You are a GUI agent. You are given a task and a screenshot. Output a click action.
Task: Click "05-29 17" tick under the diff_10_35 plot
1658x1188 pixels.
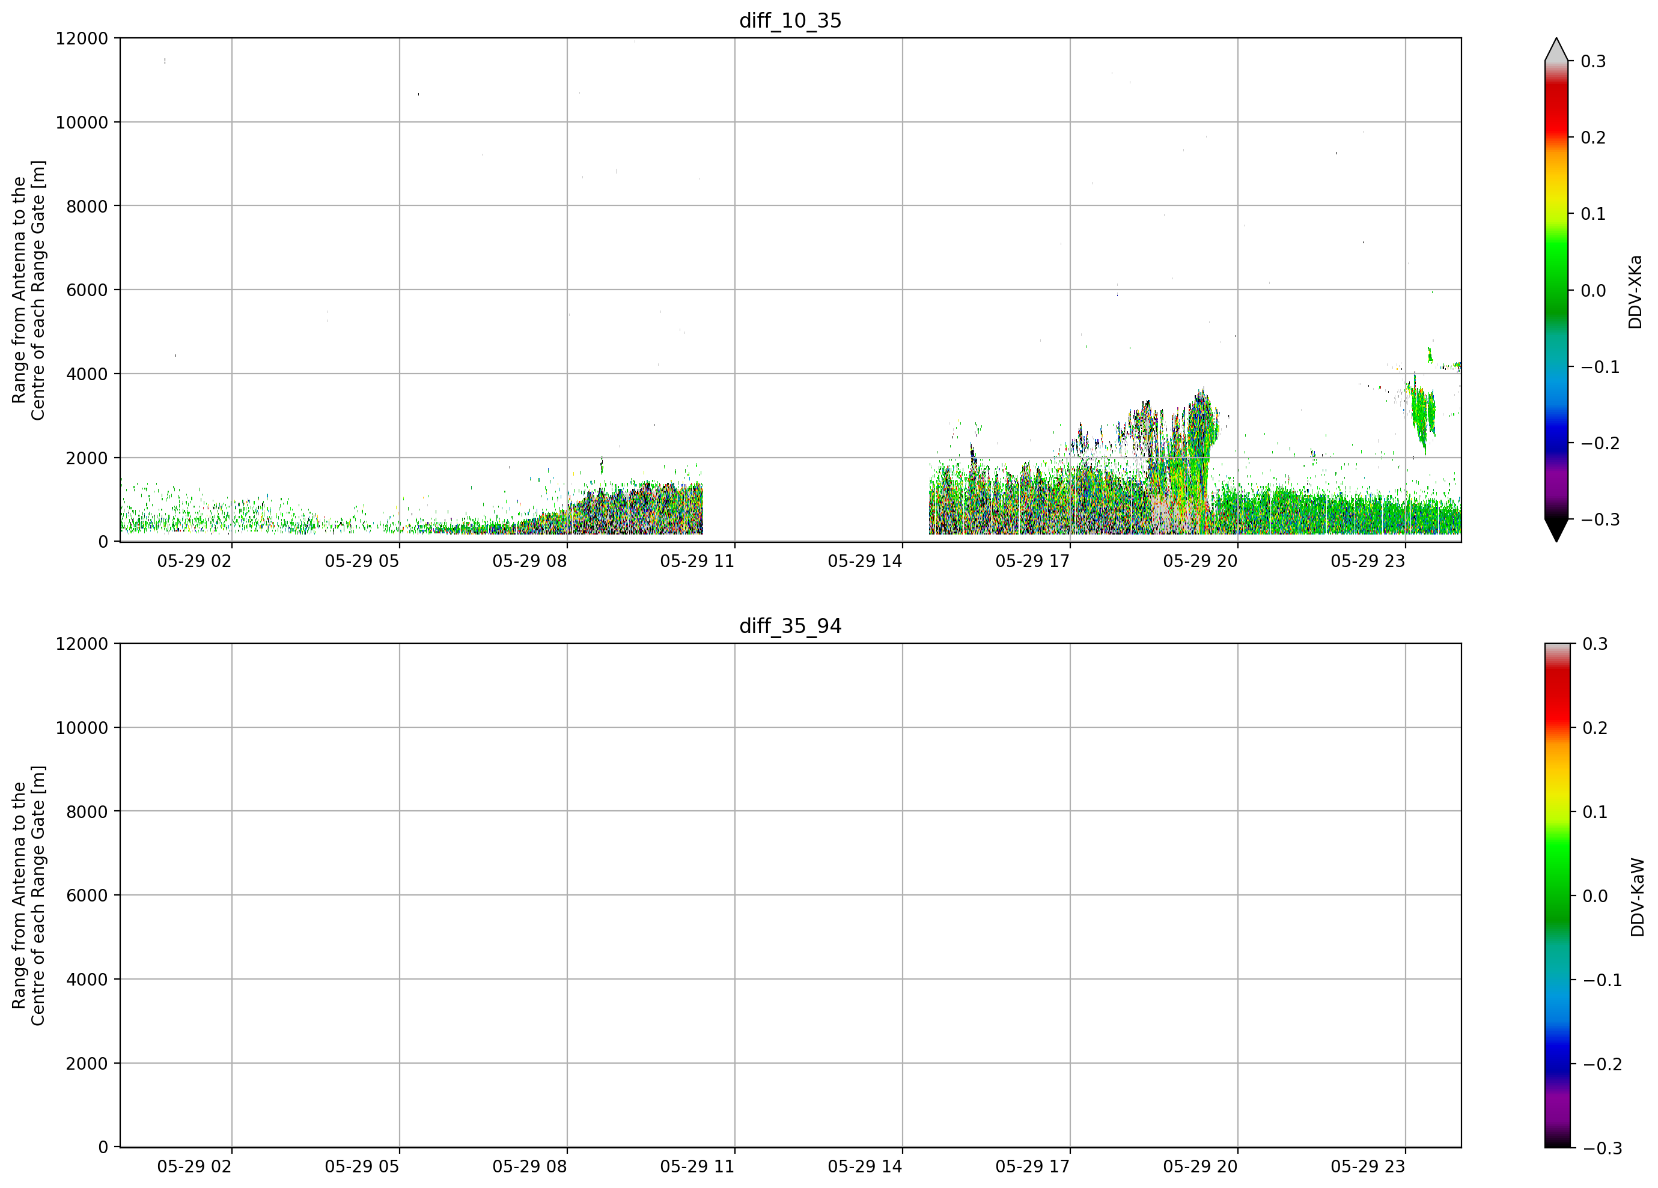[1032, 561]
